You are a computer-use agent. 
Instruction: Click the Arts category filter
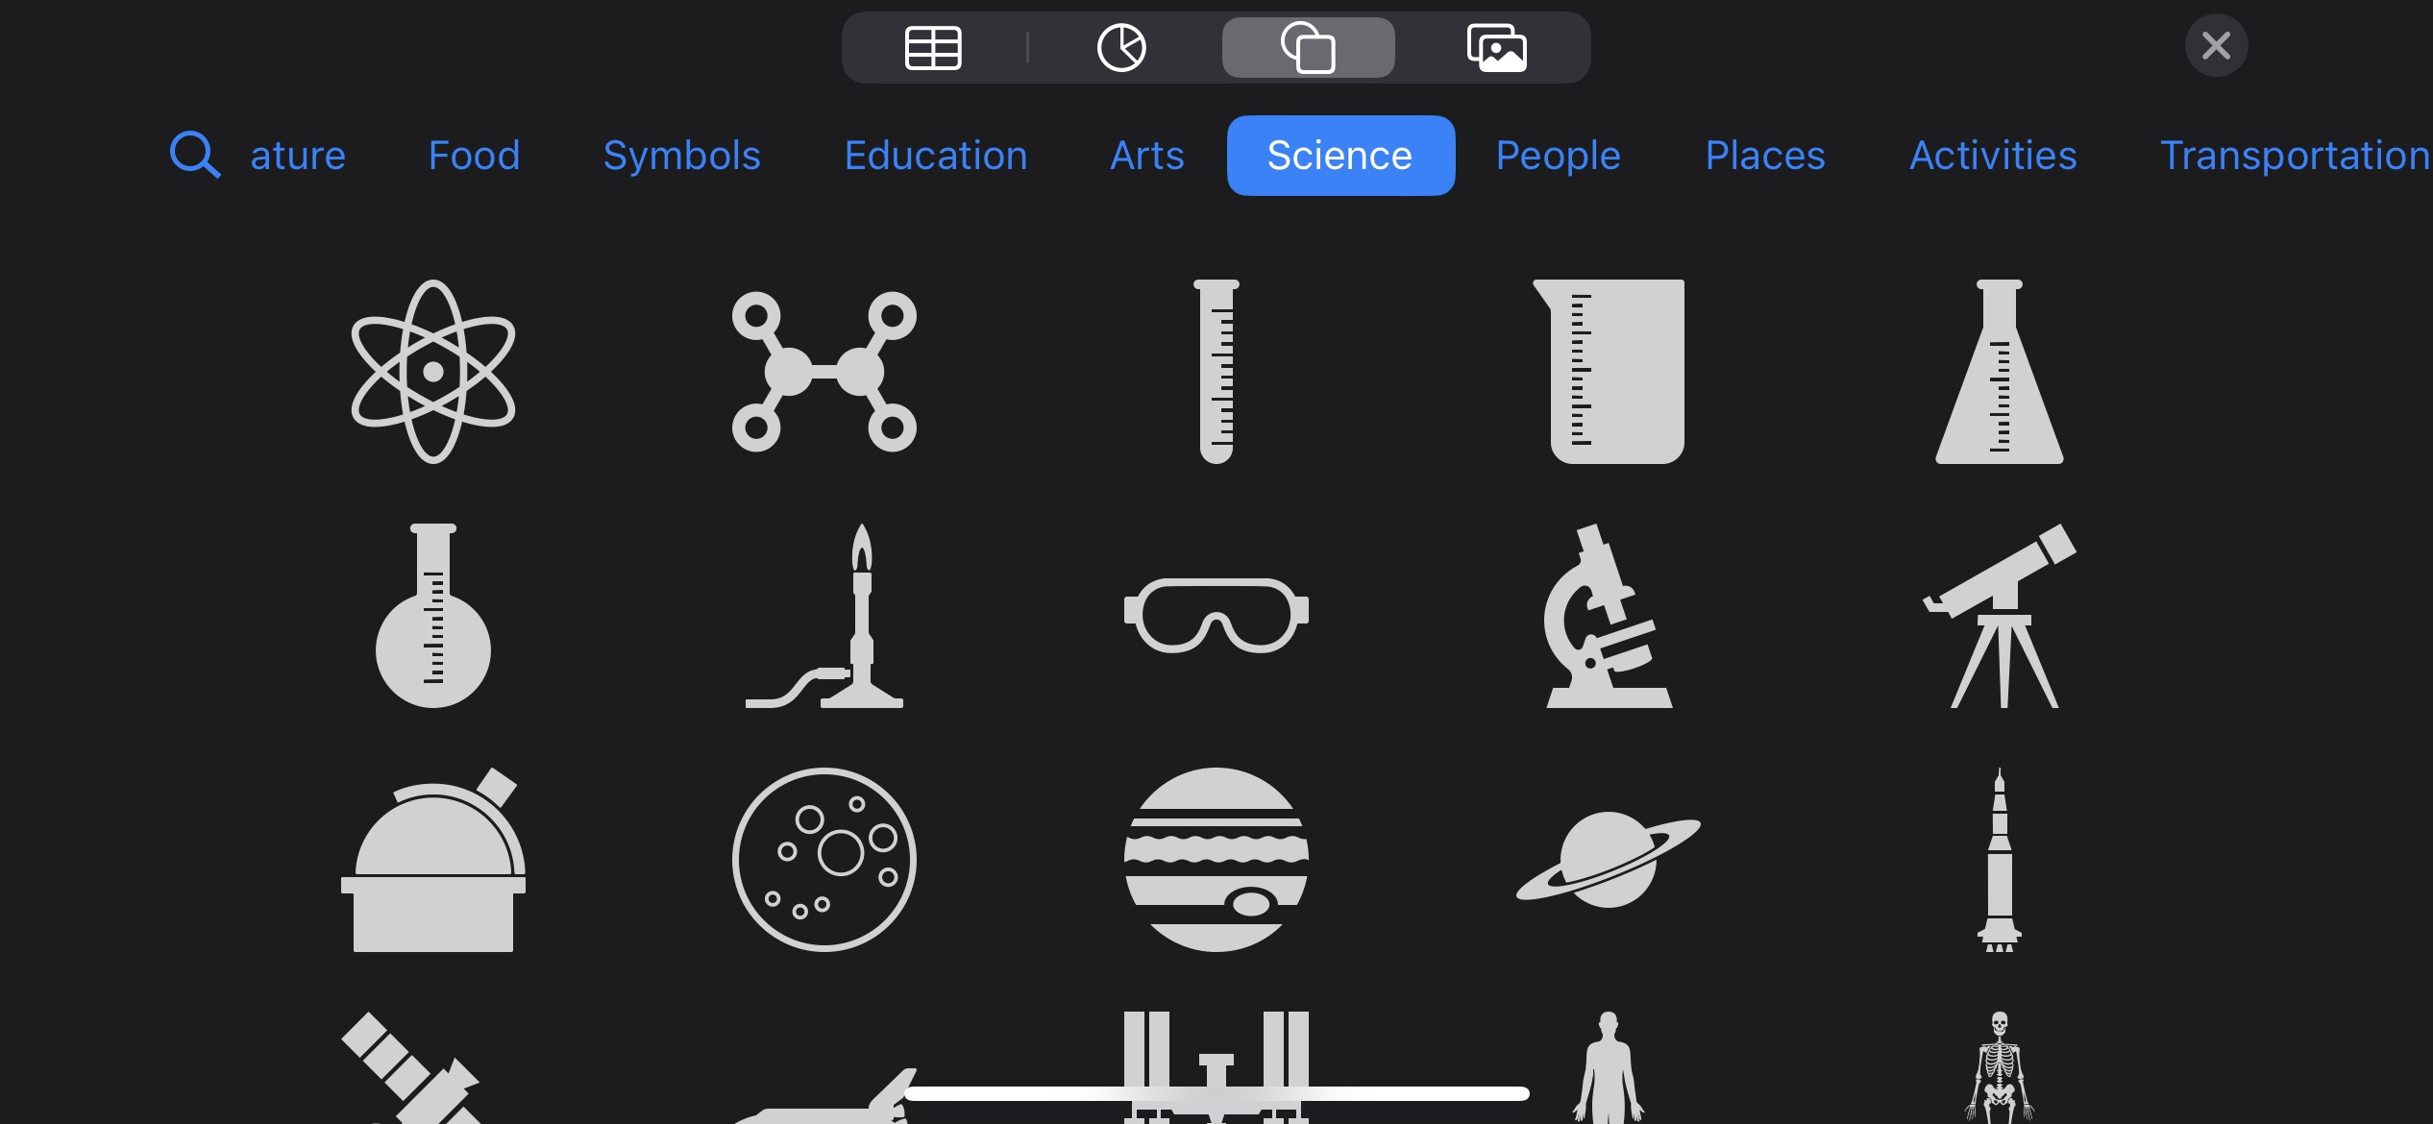pyautogui.click(x=1146, y=154)
